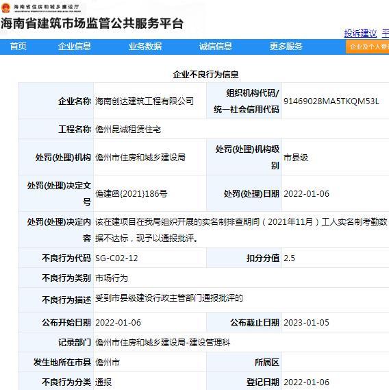Select the penalty decision content paragraph

coord(241,230)
